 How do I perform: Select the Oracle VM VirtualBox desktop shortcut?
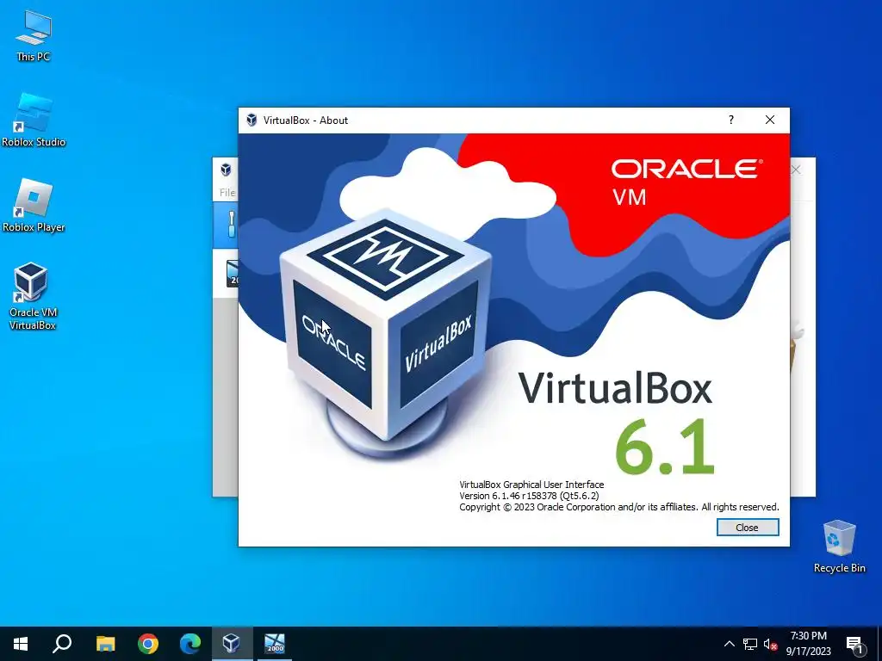pyautogui.click(x=32, y=296)
